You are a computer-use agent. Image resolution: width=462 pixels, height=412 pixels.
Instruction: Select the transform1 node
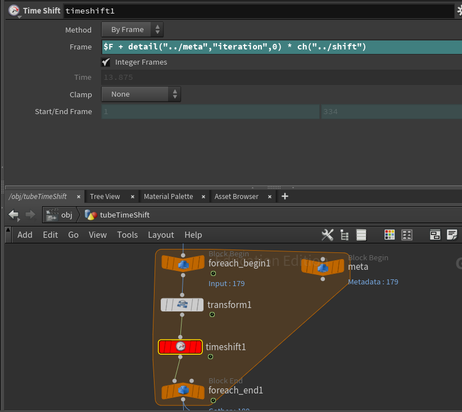(x=182, y=305)
